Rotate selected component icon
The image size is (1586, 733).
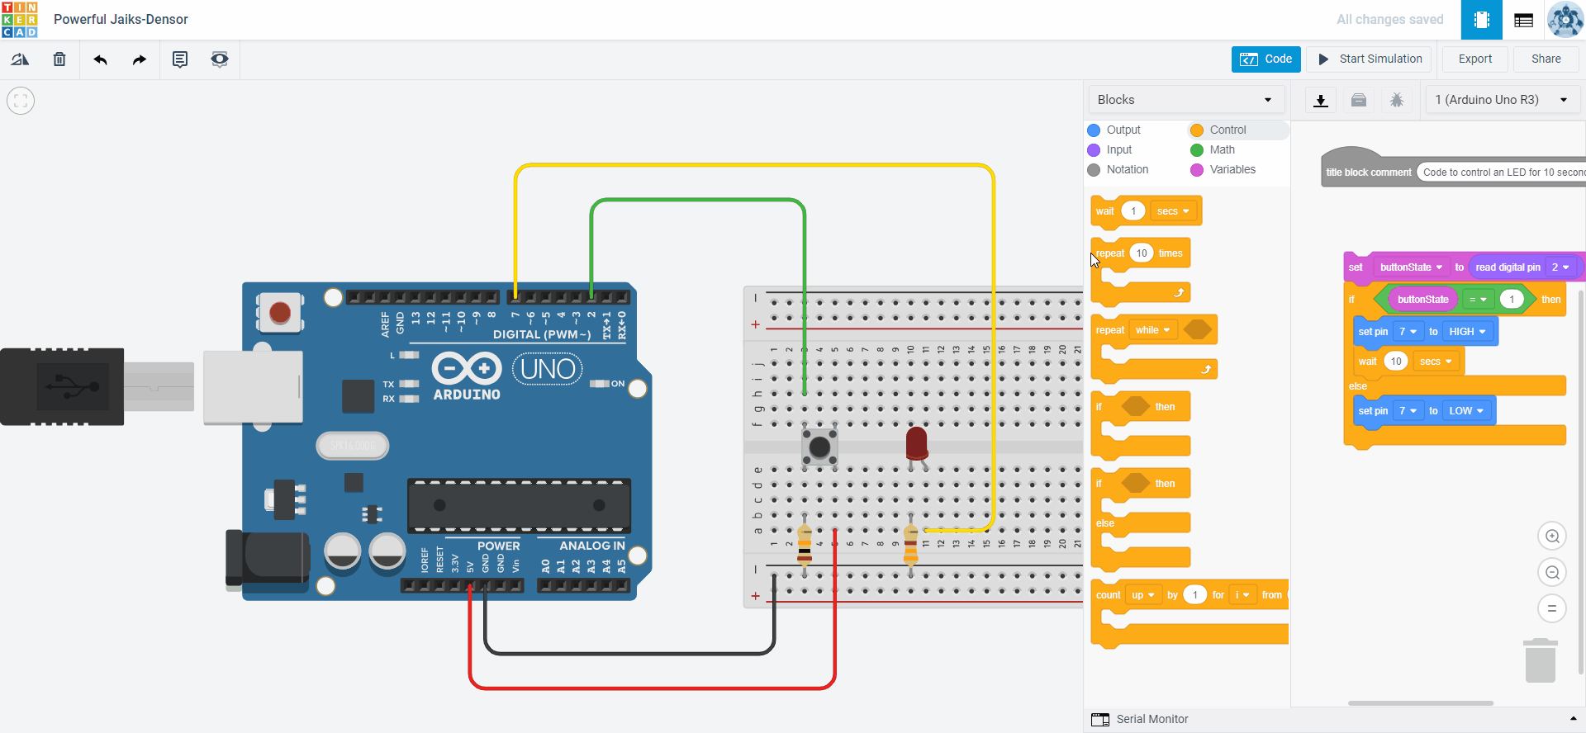[20, 59]
